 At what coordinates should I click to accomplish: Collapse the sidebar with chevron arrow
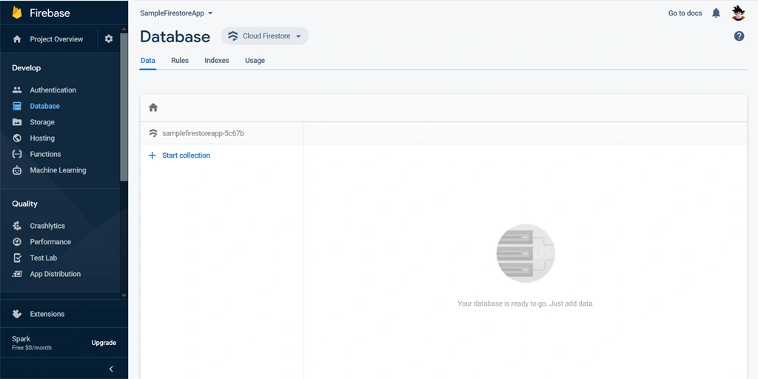tap(111, 369)
